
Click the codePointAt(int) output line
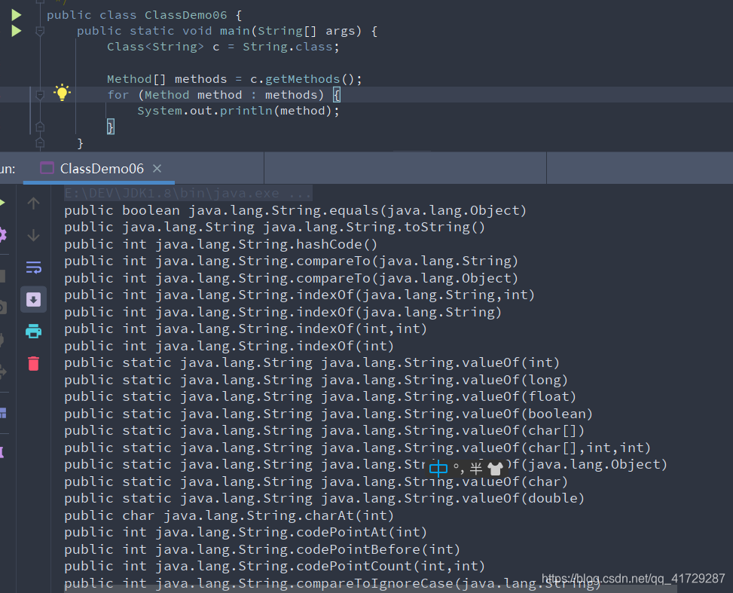[x=246, y=532]
